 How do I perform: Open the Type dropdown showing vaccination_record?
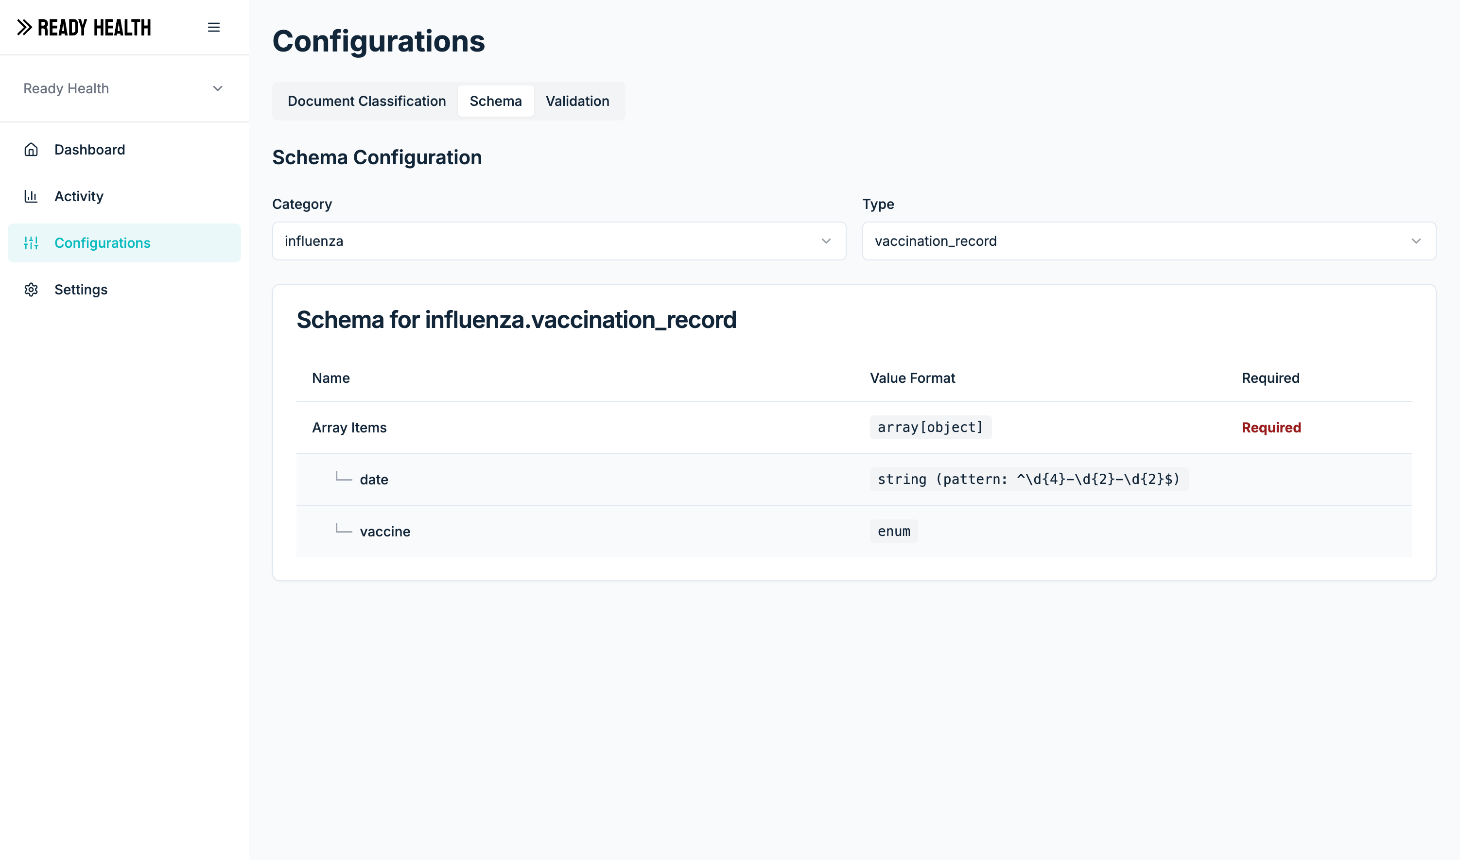point(1148,241)
